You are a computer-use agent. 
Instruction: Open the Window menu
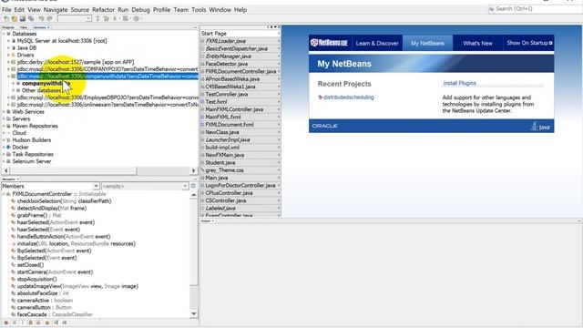220,10
